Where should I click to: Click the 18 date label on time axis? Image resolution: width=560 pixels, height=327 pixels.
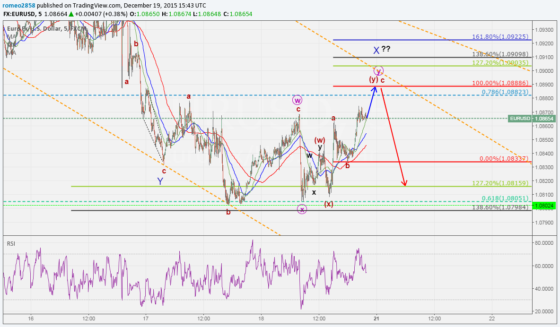(x=261, y=318)
